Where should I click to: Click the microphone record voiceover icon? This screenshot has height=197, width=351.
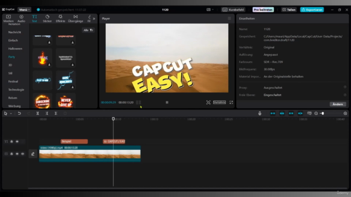pos(259,113)
